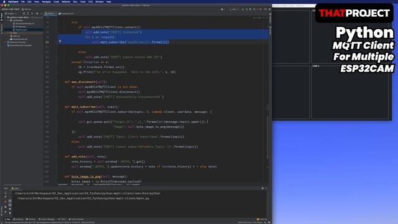Viewport: 398px width, 224px height.
Task: Expand the venv folder
Action: click(8, 33)
